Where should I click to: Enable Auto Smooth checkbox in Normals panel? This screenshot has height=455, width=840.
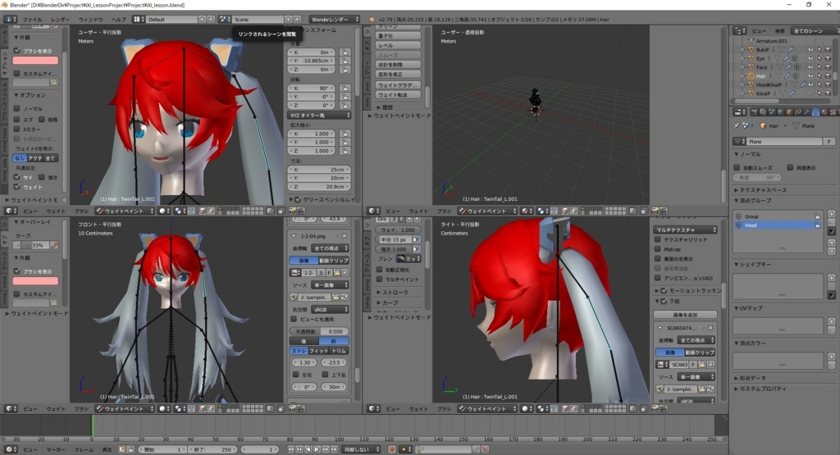[737, 167]
